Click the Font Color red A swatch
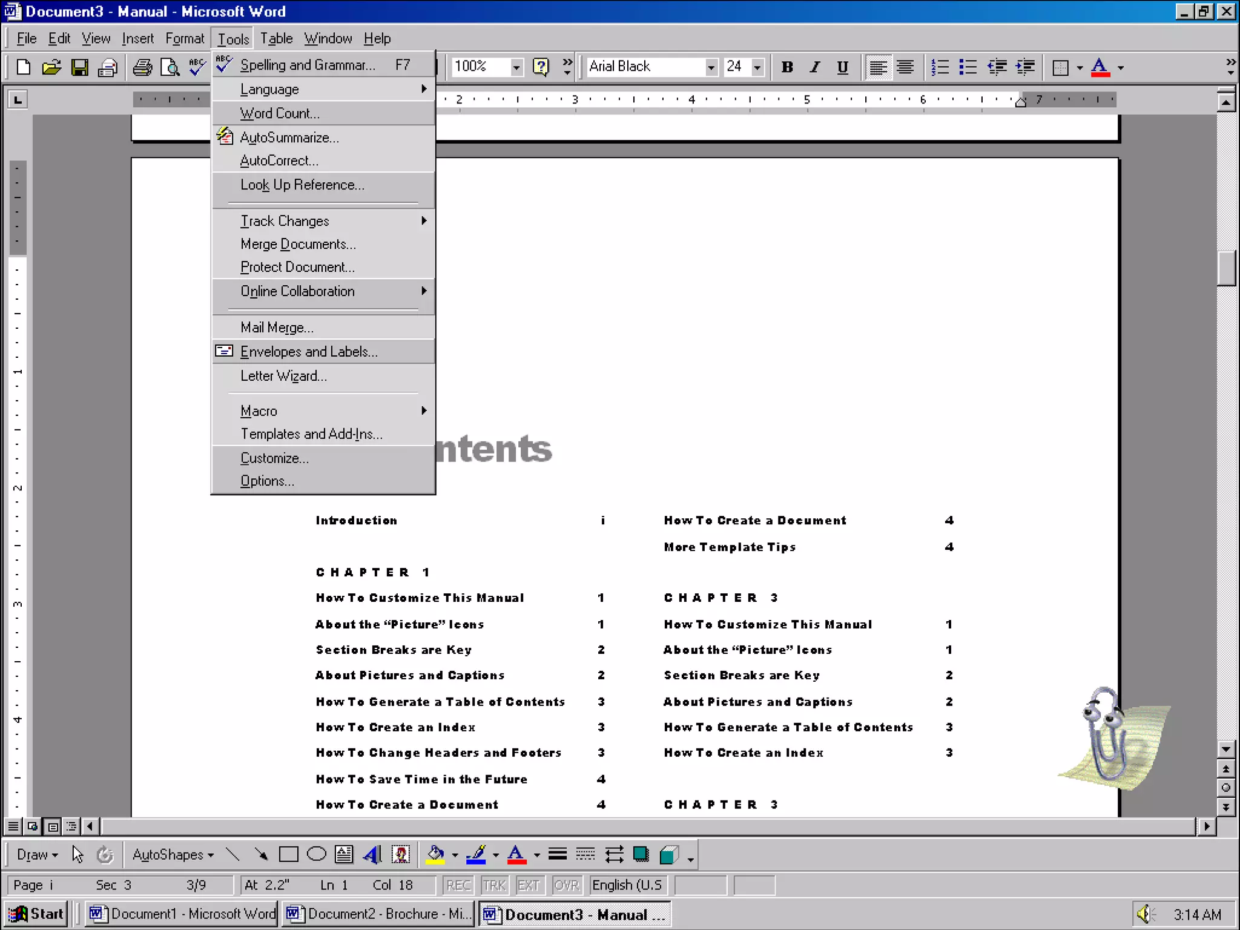 tap(1100, 67)
